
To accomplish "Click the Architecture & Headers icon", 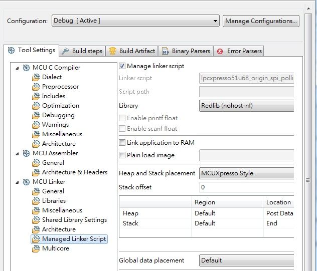I will (x=36, y=172).
